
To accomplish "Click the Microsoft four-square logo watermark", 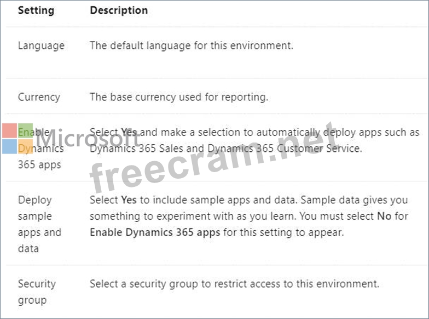I will pyautogui.click(x=18, y=138).
